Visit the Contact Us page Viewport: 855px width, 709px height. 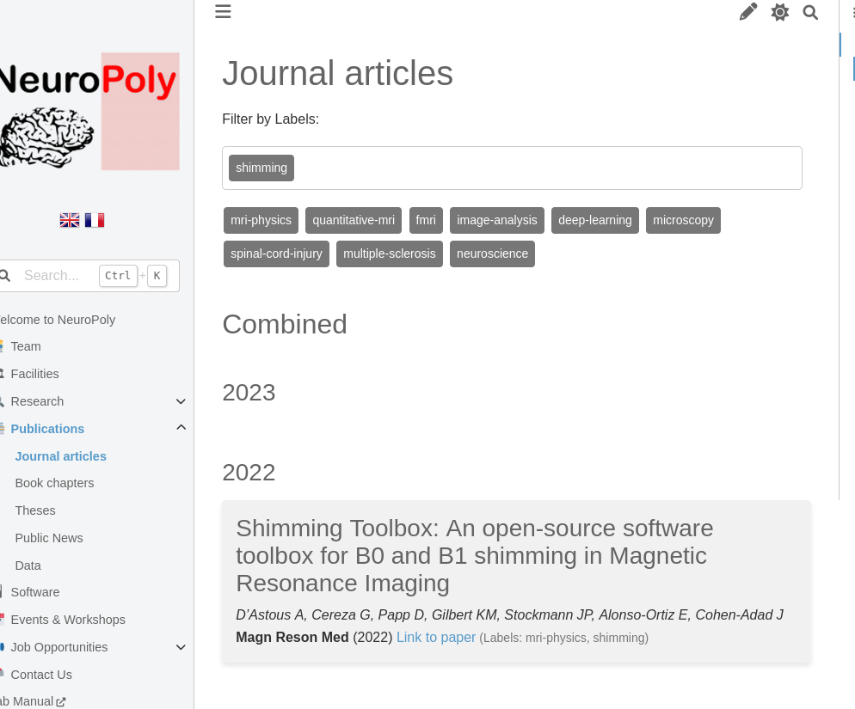(x=40, y=675)
